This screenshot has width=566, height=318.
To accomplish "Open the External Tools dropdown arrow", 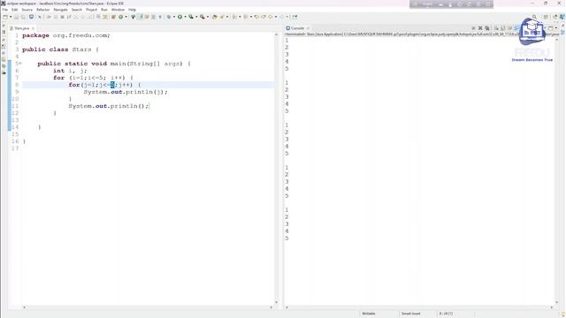I will tap(208, 17).
